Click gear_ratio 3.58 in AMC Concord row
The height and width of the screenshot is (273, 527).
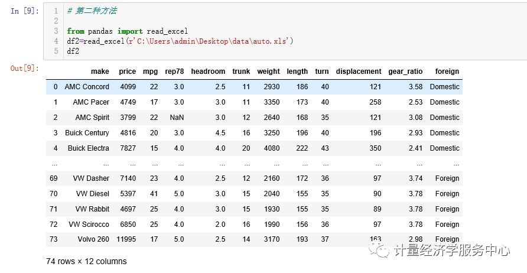coord(416,87)
